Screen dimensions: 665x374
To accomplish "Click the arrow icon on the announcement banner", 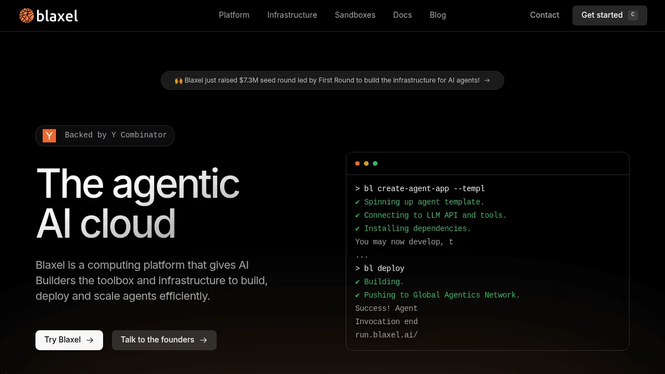I will 487,80.
